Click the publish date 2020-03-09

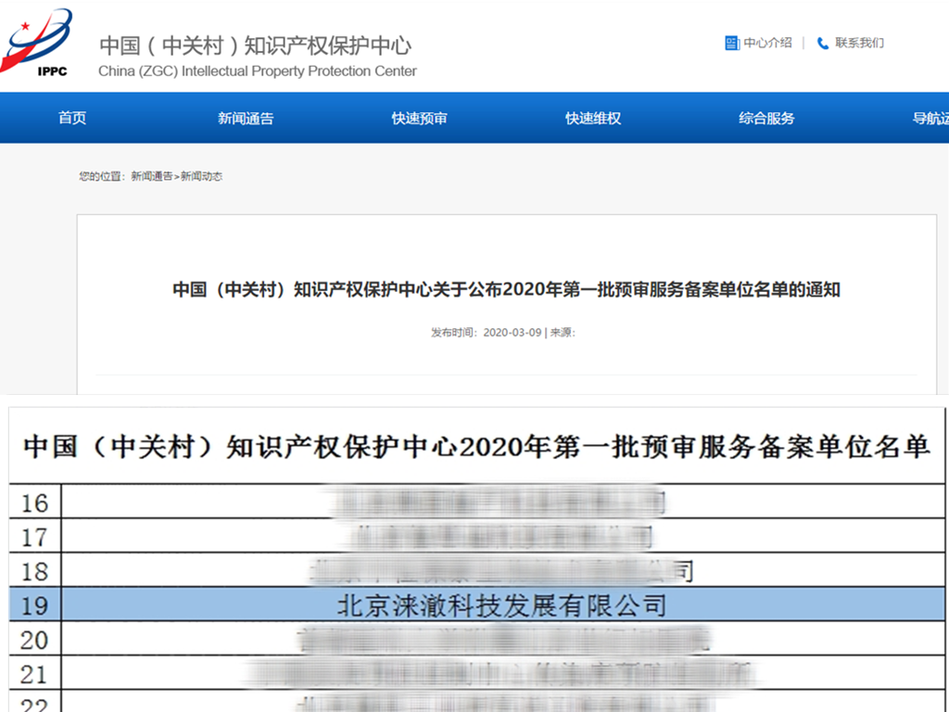pos(512,333)
